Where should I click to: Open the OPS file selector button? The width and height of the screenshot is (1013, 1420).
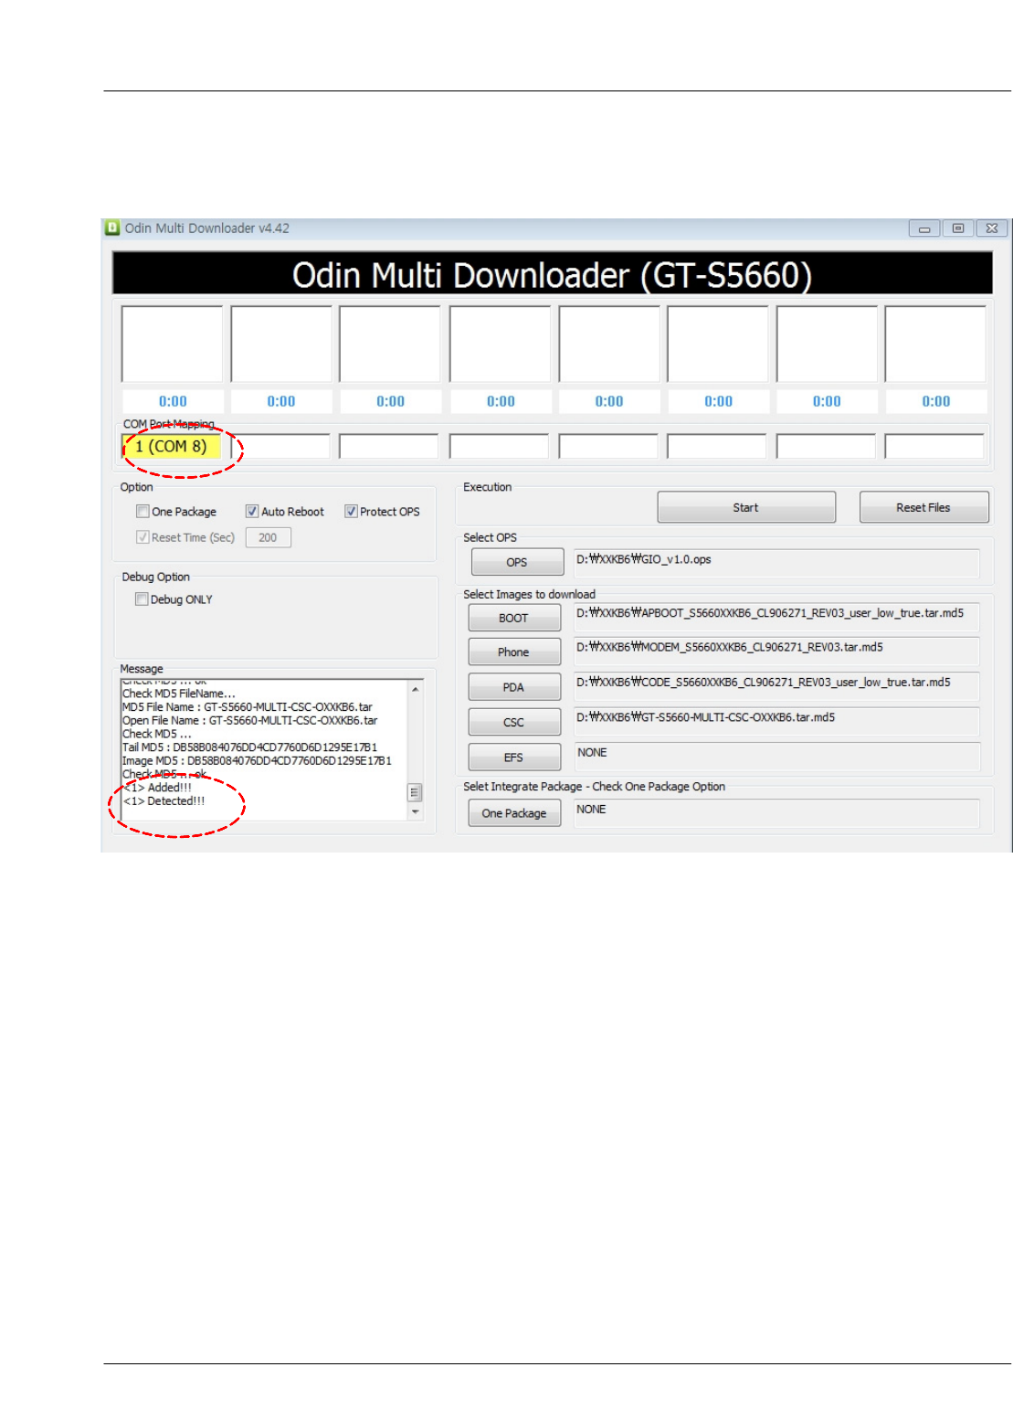pos(517,562)
